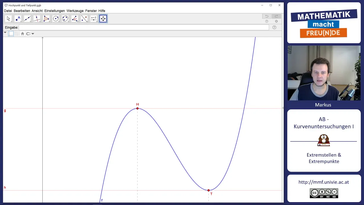Click 'Extremstellen & Extrempunkte' text

point(324,158)
